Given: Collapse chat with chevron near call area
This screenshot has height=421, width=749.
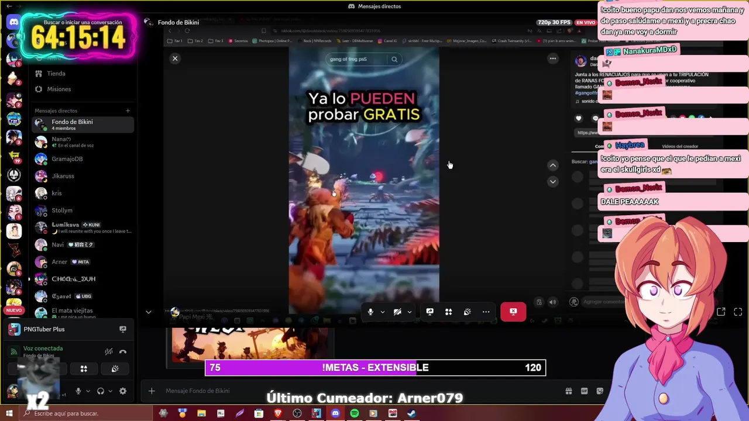Looking at the screenshot, I should 148,312.
